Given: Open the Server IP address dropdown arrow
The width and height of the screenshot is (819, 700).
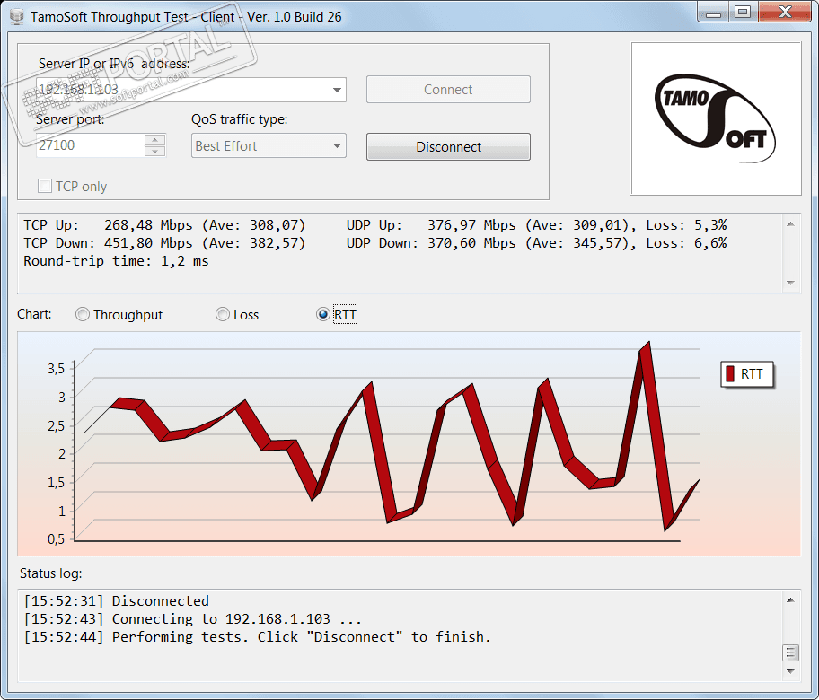Looking at the screenshot, I should pos(337,90).
